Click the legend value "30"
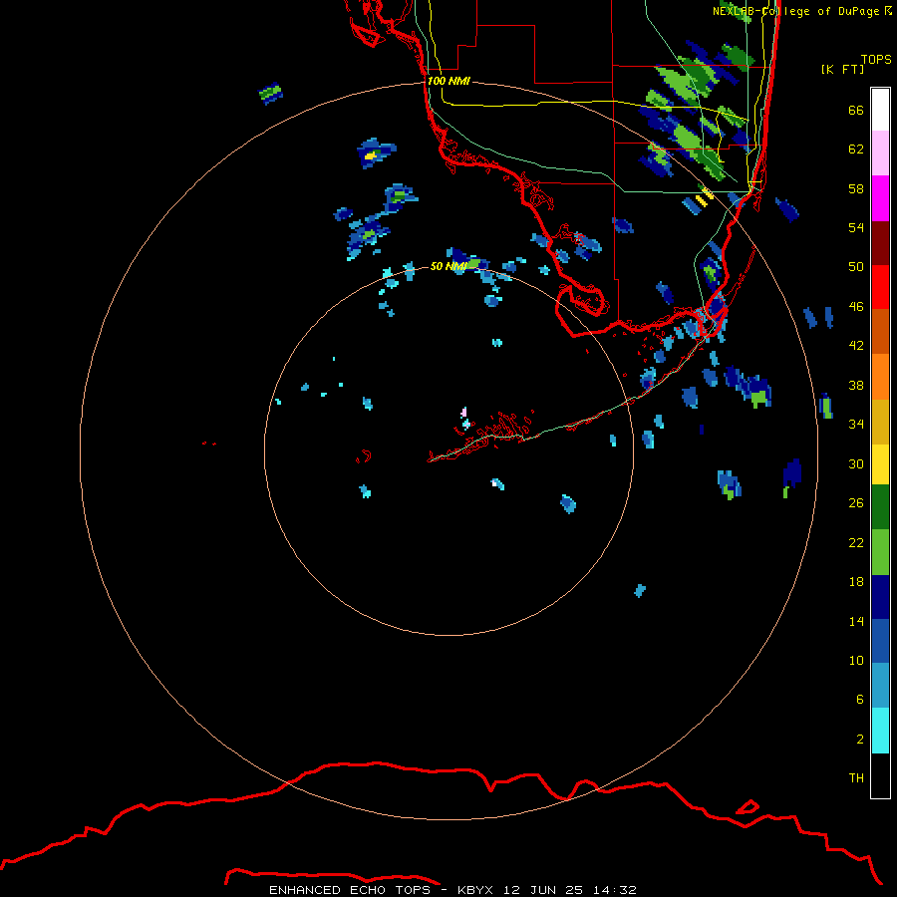This screenshot has width=897, height=897. [x=856, y=463]
